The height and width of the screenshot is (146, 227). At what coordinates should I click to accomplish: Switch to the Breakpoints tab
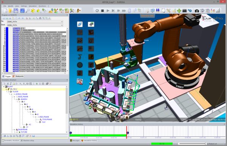click(x=18, y=76)
